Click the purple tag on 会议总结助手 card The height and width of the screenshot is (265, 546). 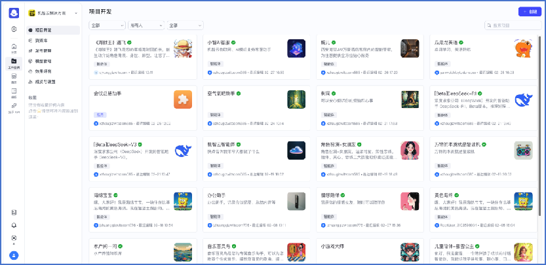(100, 115)
